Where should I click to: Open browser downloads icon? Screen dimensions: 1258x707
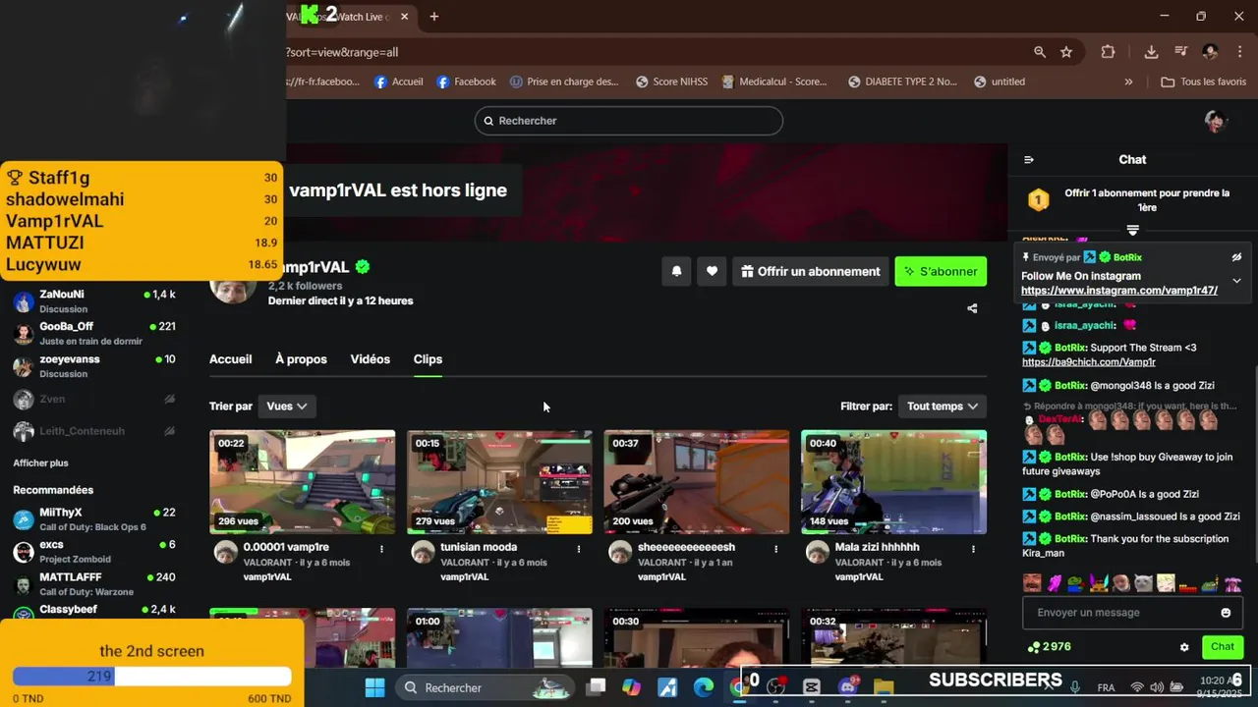(x=1151, y=52)
